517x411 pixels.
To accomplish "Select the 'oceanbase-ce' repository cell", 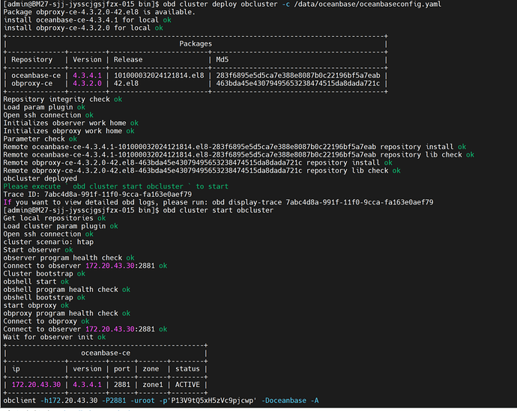I will pos(36,76).
